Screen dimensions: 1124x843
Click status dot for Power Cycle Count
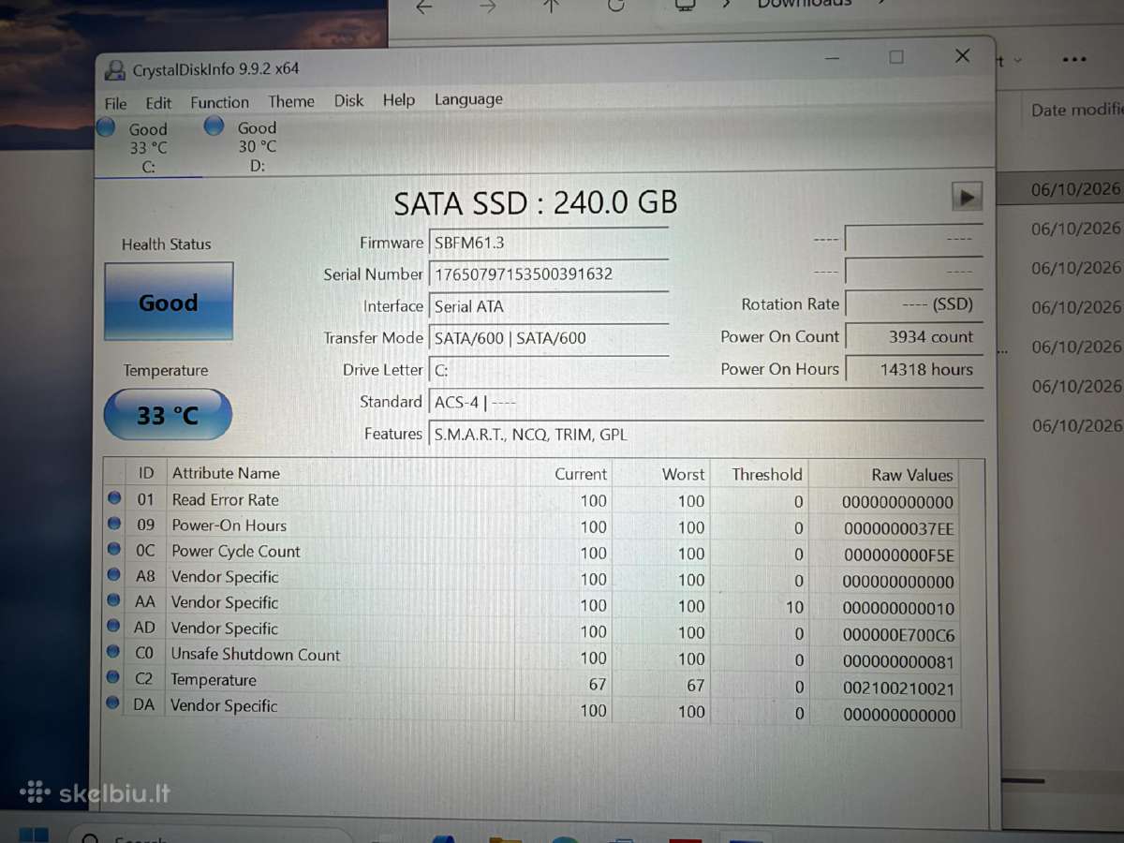114,550
